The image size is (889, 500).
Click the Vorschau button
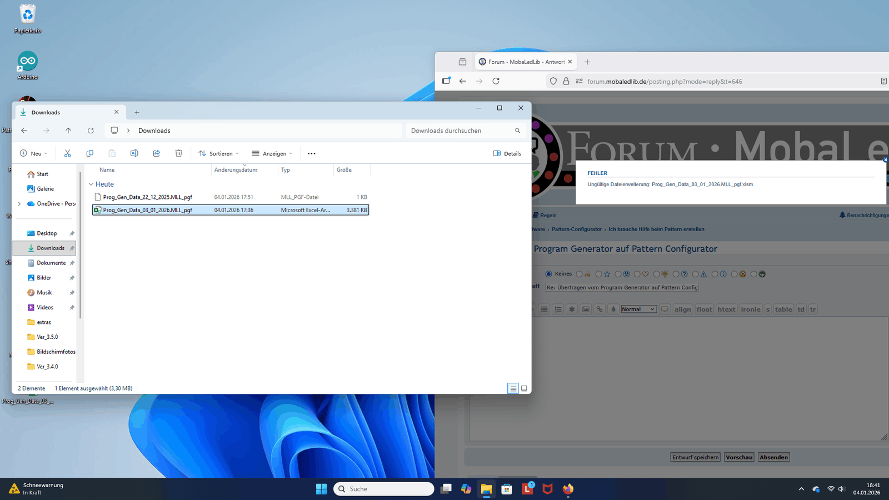pyautogui.click(x=738, y=457)
